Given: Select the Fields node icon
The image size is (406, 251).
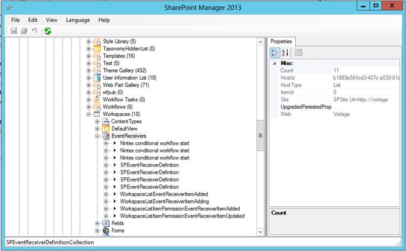Looking at the screenshot, I should pyautogui.click(x=106, y=223).
